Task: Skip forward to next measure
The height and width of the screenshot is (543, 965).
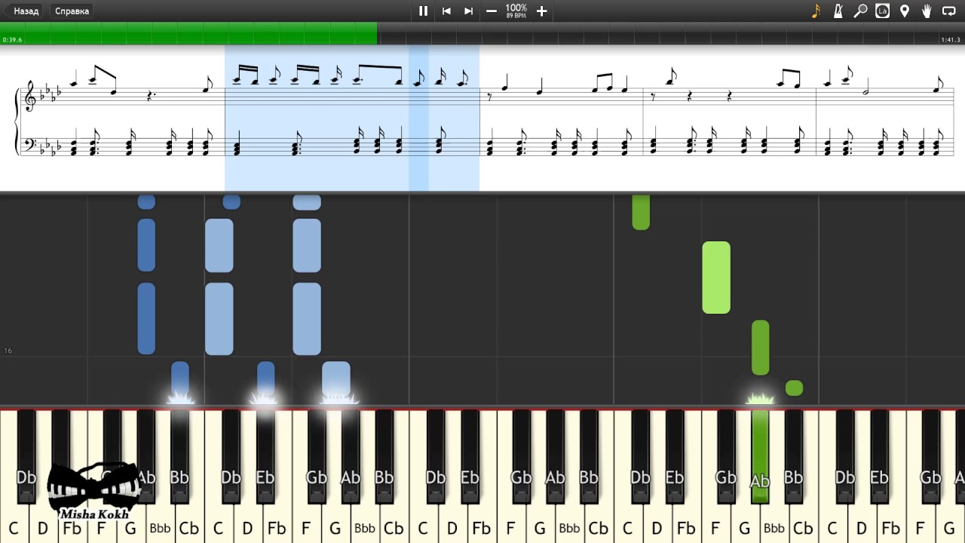Action: (x=468, y=11)
